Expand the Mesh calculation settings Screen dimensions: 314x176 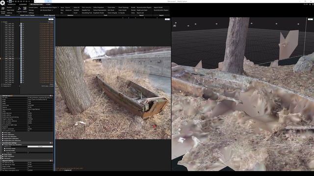(x=3, y=156)
